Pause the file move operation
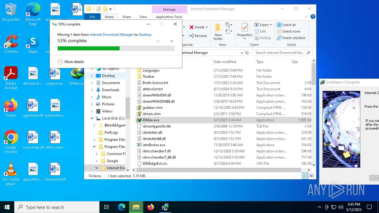Viewport: 379px width, 213px height. click(x=158, y=41)
